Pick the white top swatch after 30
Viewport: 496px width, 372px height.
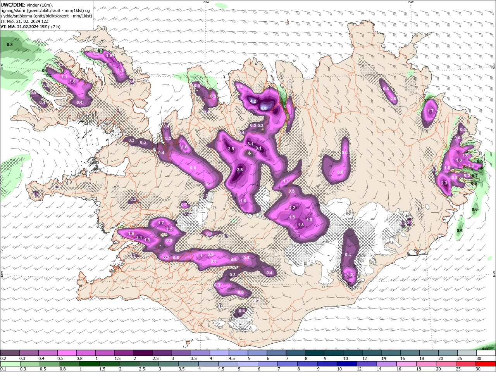(x=486, y=353)
